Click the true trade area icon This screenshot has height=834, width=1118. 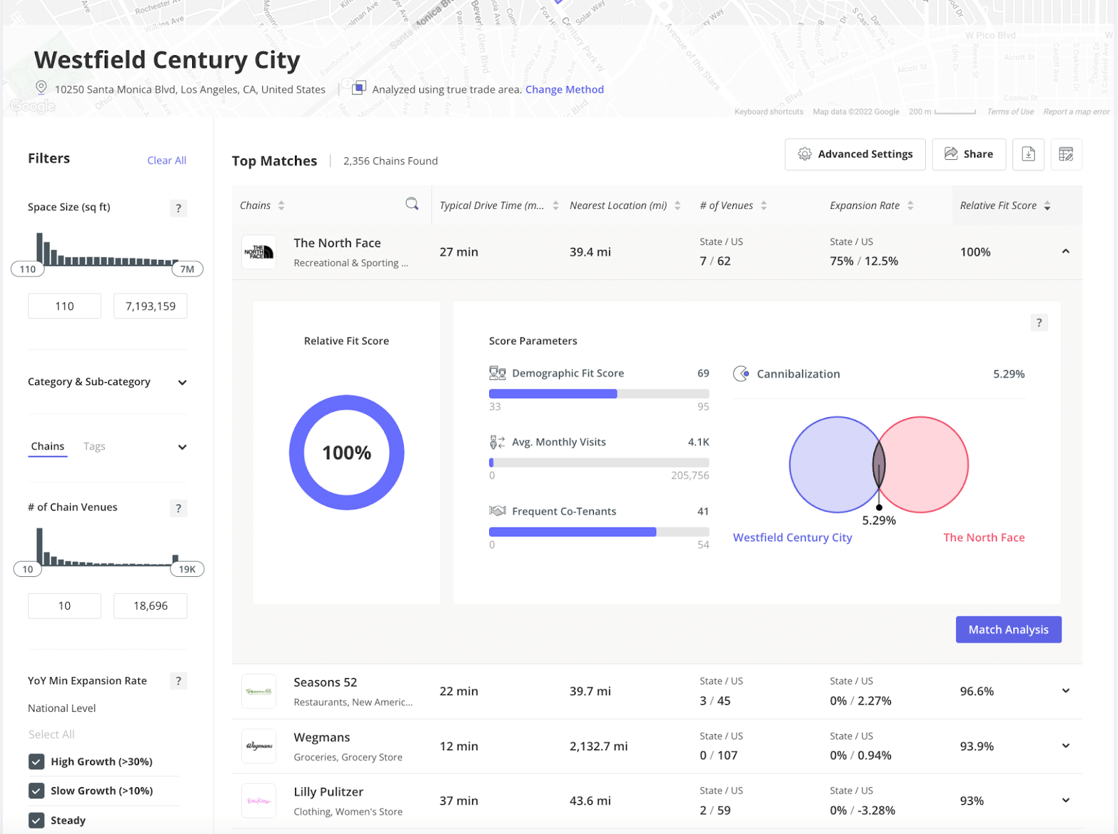tap(358, 88)
